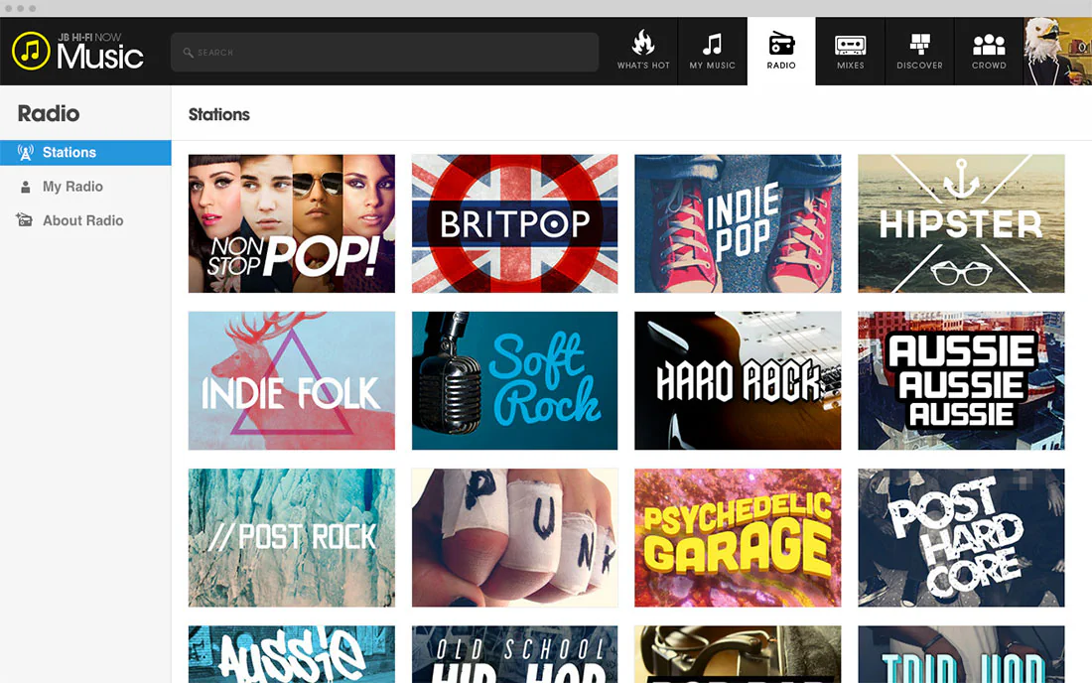Open the Indie Pop station tile
1092x683 pixels.
tap(738, 223)
